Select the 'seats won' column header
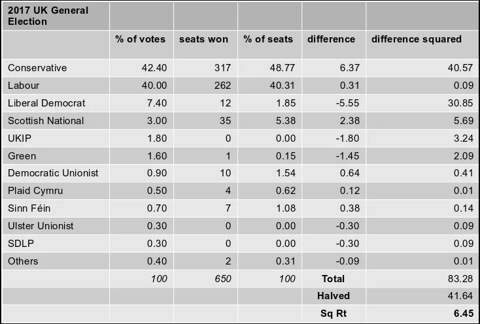 click(203, 39)
